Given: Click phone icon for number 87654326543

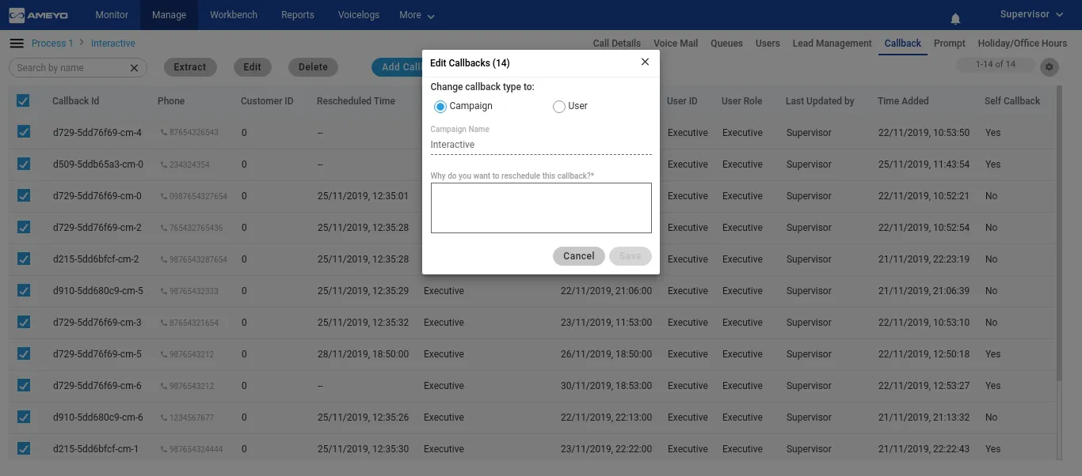Looking at the screenshot, I should (x=164, y=133).
